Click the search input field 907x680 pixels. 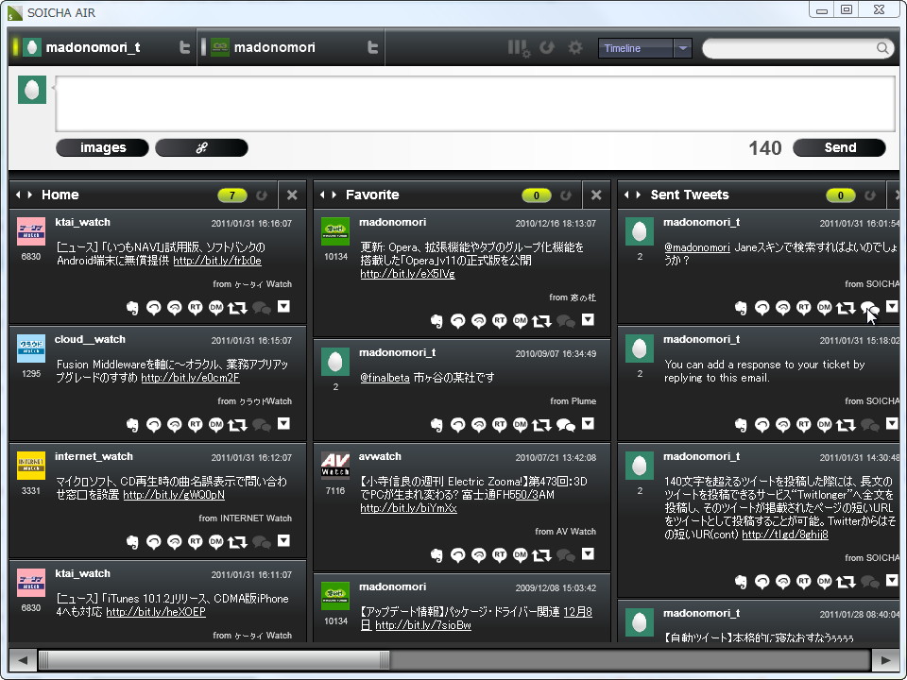click(x=790, y=48)
